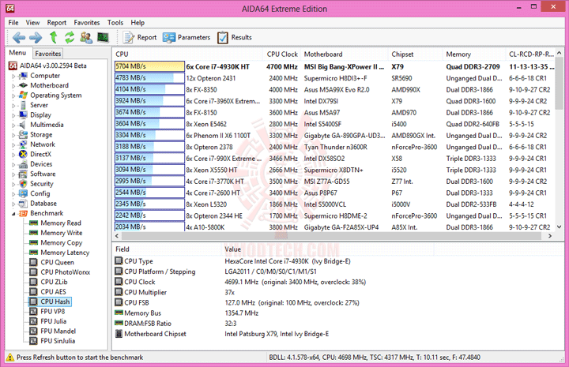This screenshot has height=367, width=569.
Task: Select the DirectX icon in tree
Action: pyautogui.click(x=23, y=154)
